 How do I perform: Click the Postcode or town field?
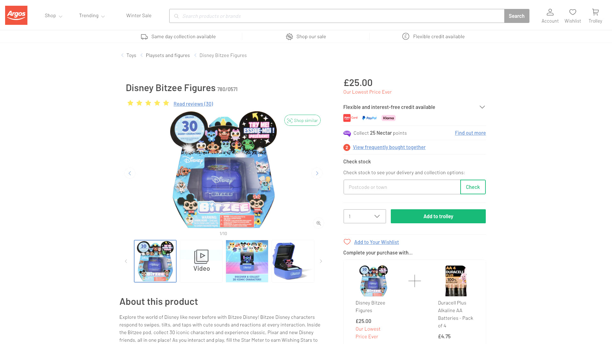[402, 187]
